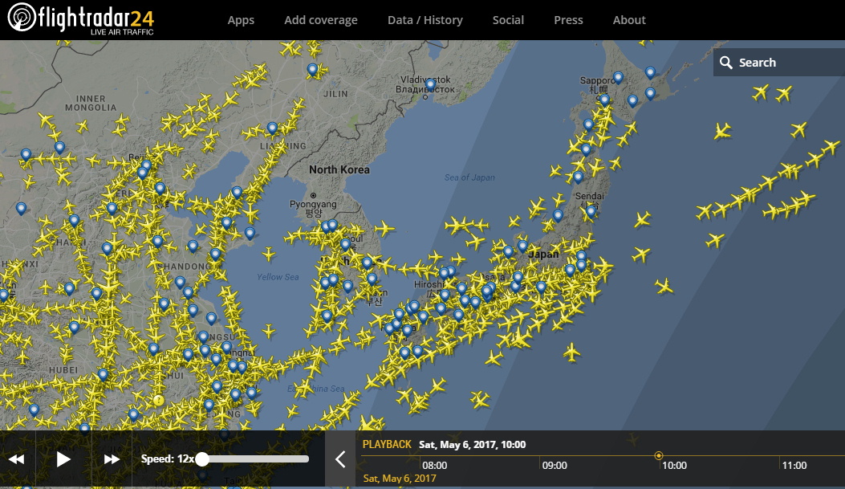This screenshot has width=845, height=489.
Task: Select the airport pin above the Jilin label
Action: tap(312, 70)
